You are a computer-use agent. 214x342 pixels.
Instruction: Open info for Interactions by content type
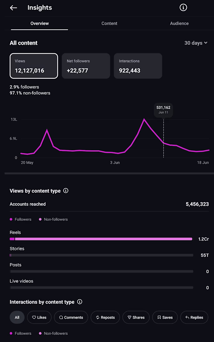(x=80, y=302)
